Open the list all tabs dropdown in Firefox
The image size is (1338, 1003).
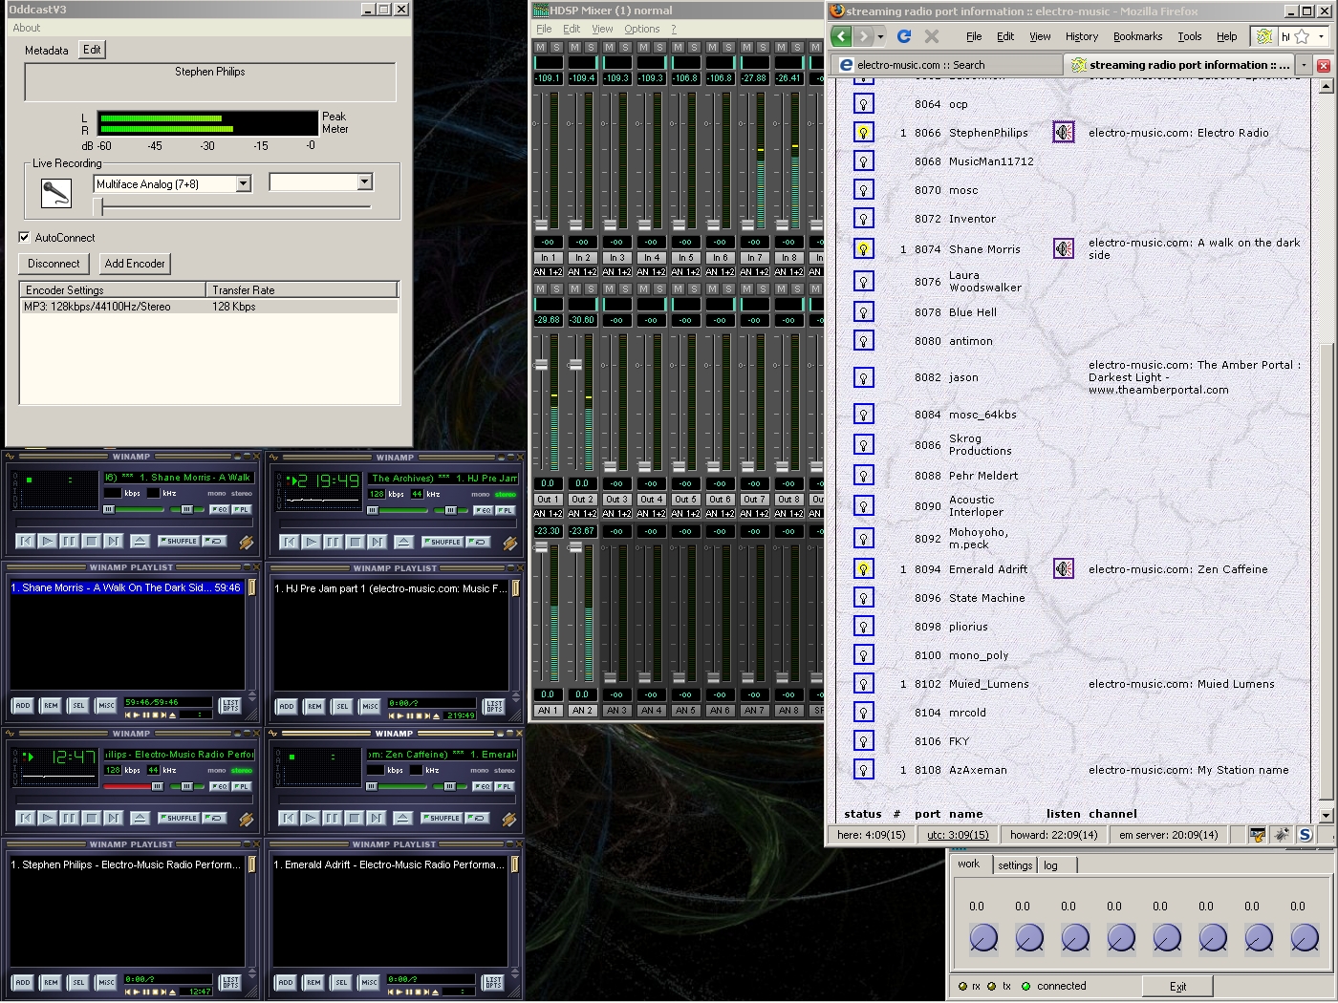pos(1304,65)
